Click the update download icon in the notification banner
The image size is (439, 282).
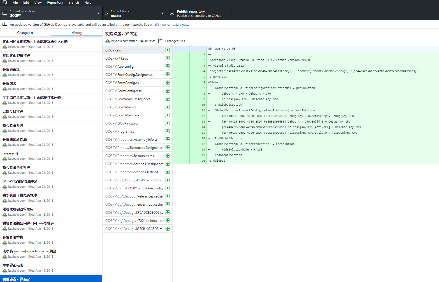[x=5, y=24]
